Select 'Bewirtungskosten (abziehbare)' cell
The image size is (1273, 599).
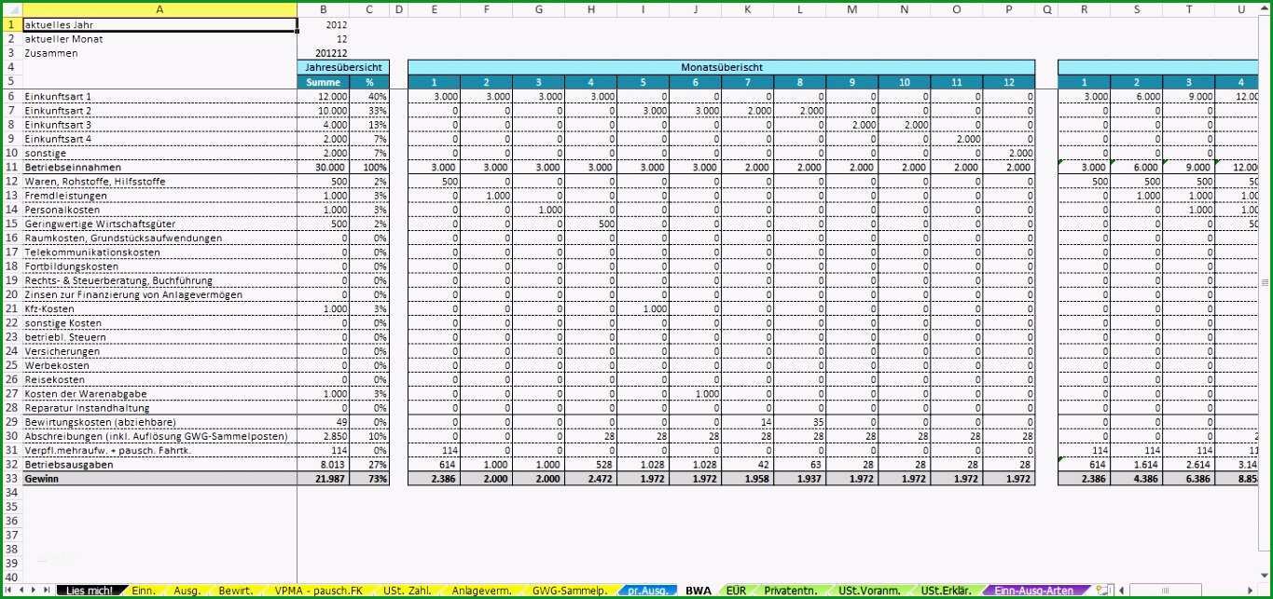pos(159,422)
